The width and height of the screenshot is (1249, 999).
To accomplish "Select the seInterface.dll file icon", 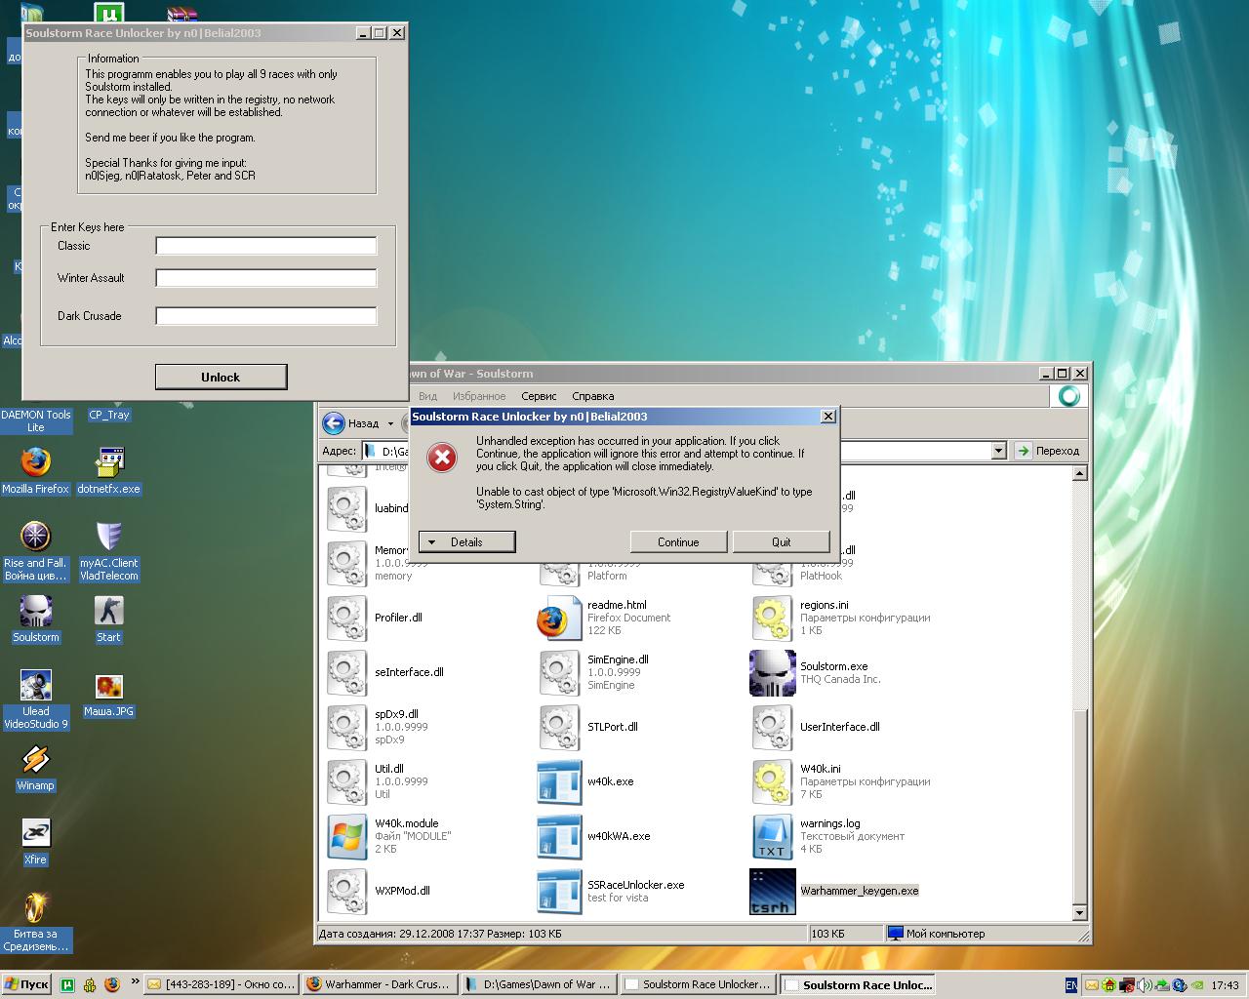I will click(x=346, y=673).
